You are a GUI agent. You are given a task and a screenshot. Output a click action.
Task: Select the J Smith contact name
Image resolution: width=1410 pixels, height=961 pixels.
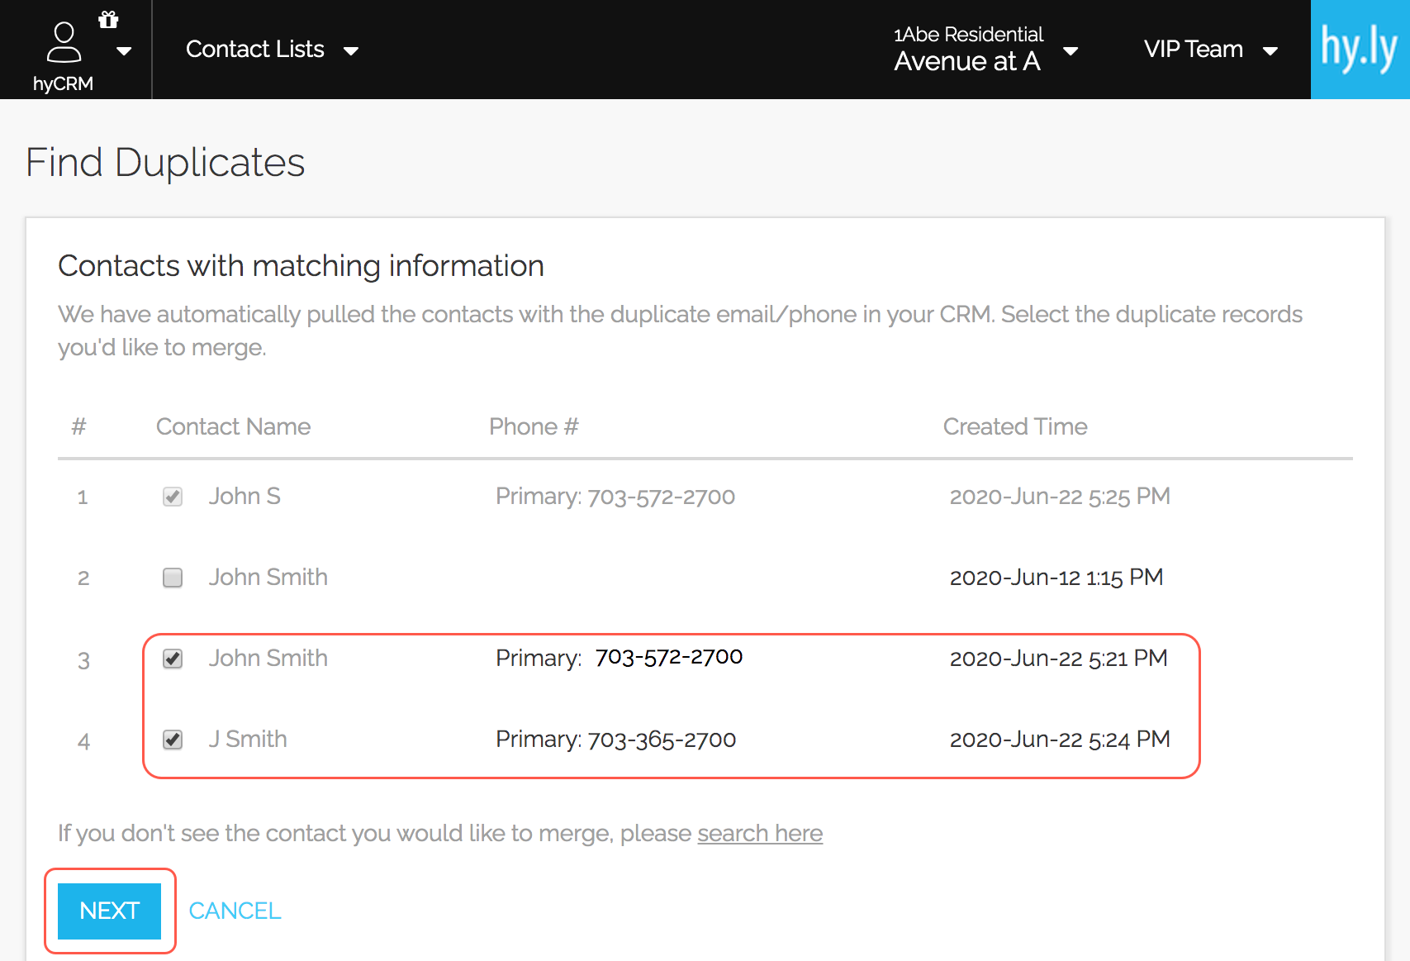[x=248, y=739]
